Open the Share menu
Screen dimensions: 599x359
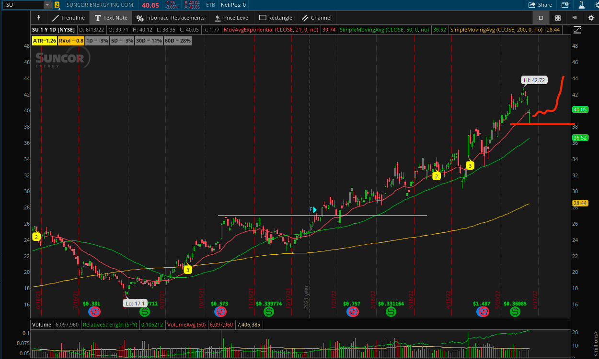[x=540, y=5]
